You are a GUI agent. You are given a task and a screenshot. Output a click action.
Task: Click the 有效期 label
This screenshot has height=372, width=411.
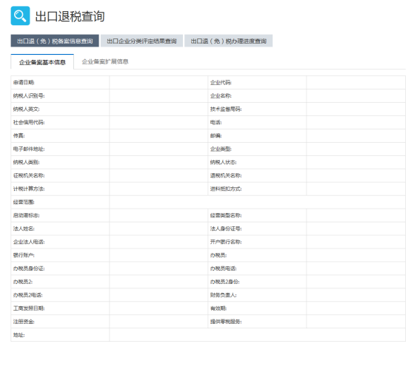218,308
